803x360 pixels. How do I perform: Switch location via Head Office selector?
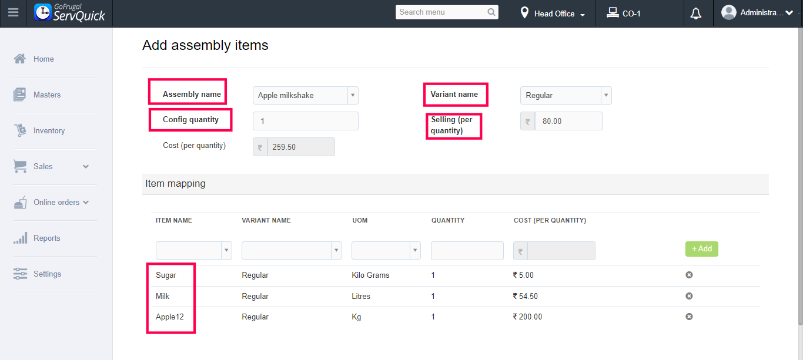(x=553, y=14)
